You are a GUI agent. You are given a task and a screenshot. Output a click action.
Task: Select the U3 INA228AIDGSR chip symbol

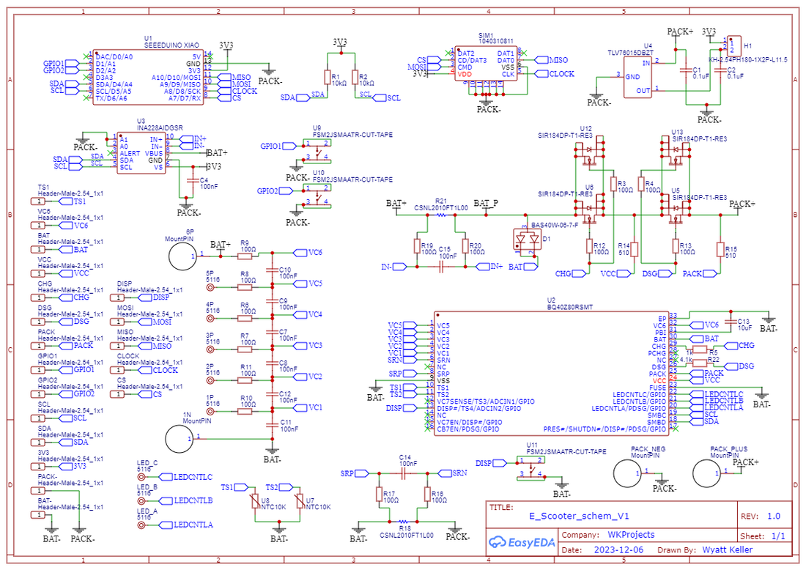point(141,153)
